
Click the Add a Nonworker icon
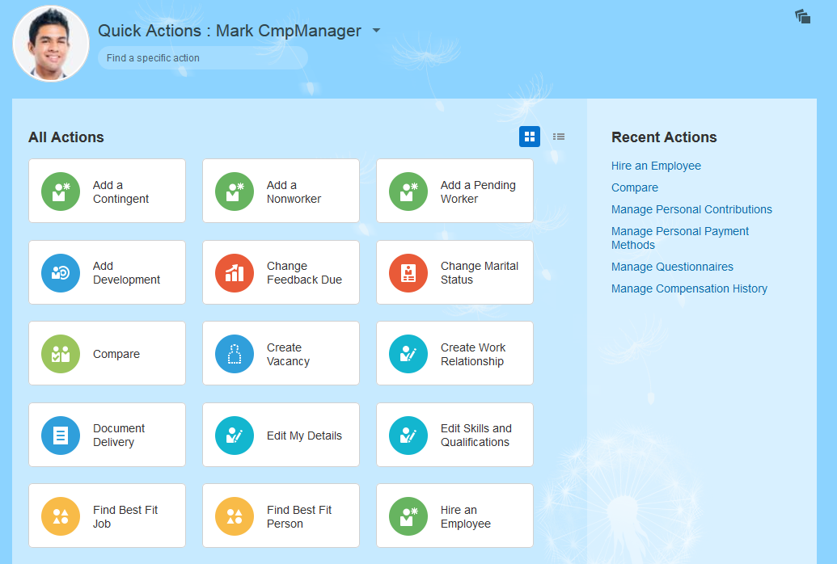(x=235, y=192)
